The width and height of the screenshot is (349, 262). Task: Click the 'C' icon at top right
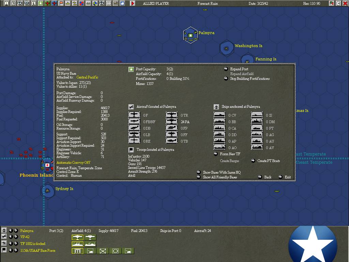pyautogui.click(x=338, y=3)
